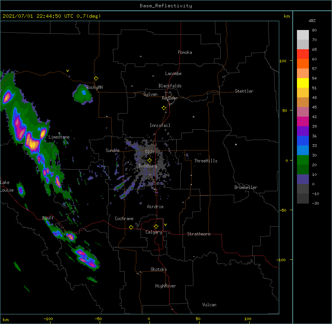Select the 60 dBZ orange legend swatch
This screenshot has height=324, width=332.
[303, 63]
